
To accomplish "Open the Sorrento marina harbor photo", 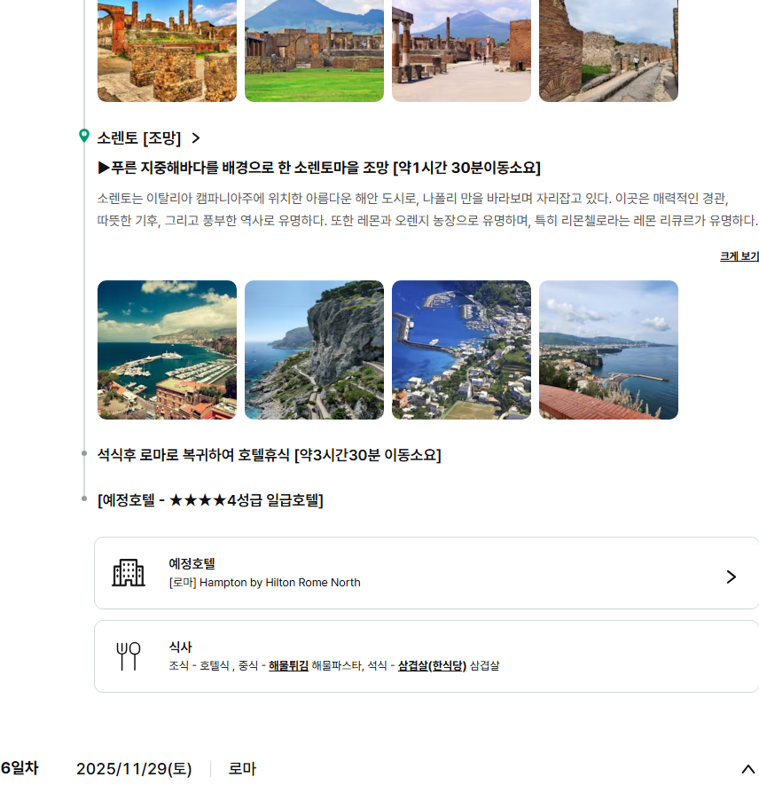I will click(167, 349).
